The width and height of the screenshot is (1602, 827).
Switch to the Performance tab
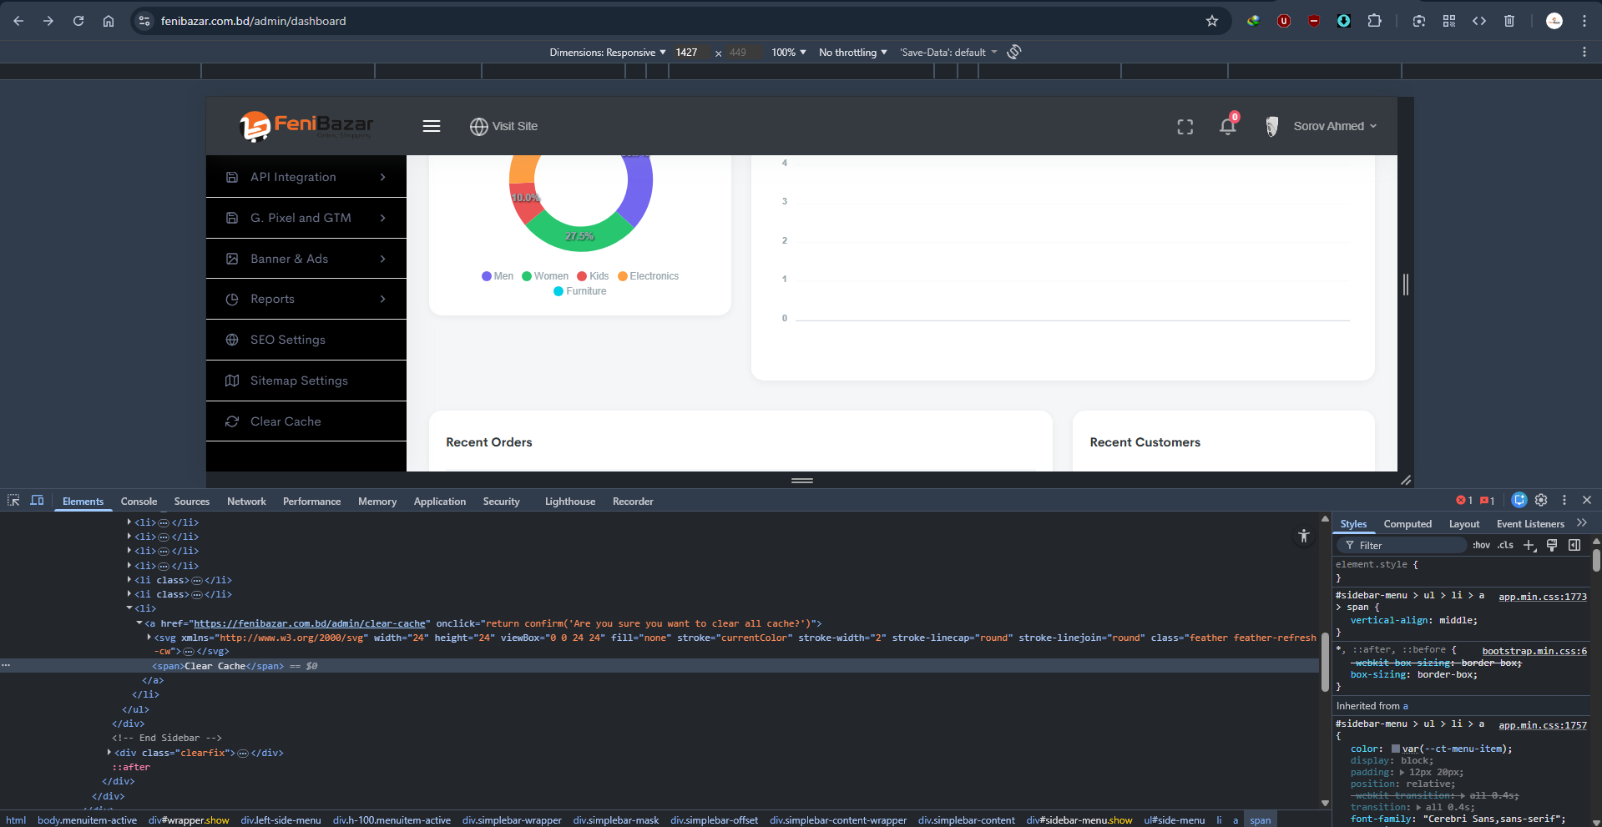click(x=311, y=502)
